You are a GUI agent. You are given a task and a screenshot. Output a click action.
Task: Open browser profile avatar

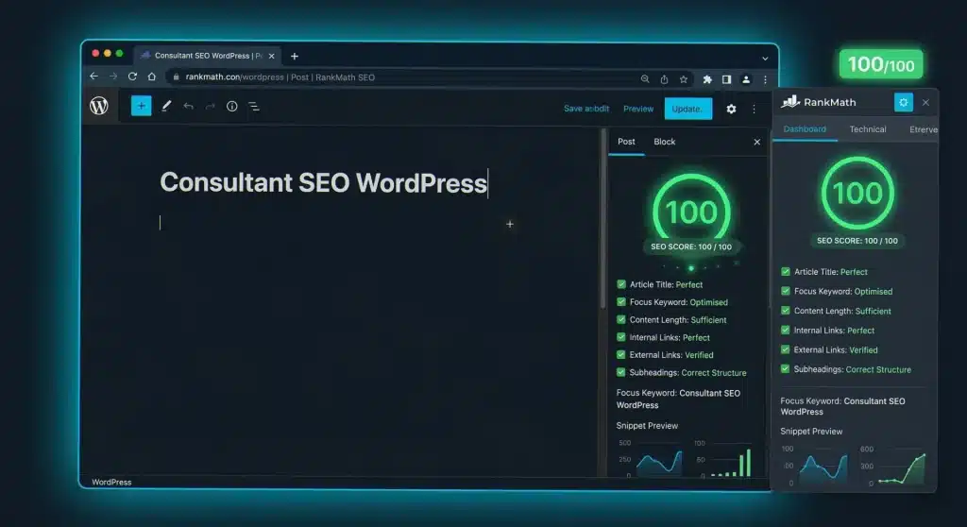[746, 79]
